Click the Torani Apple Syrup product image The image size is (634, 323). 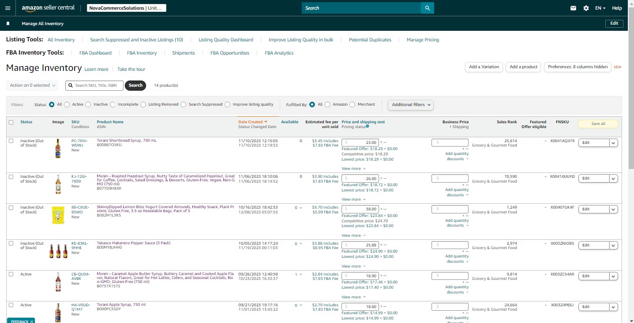(x=58, y=312)
